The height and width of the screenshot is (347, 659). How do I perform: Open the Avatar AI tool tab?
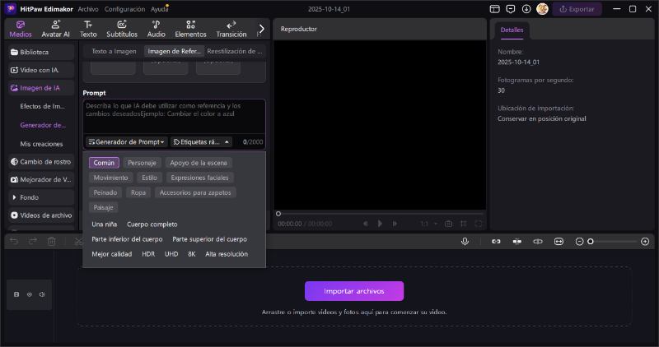[55, 29]
